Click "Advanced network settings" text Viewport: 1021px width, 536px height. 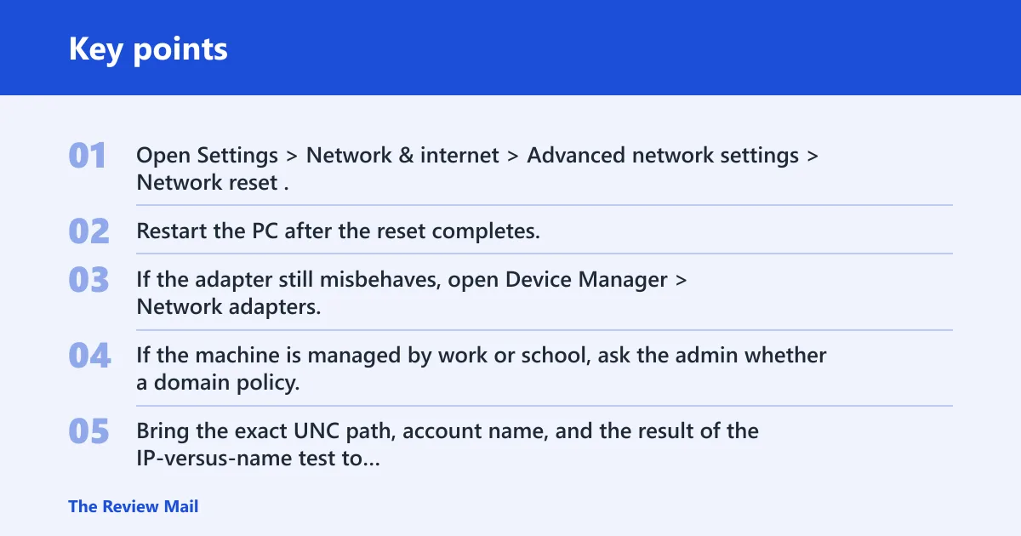pyautogui.click(x=663, y=156)
